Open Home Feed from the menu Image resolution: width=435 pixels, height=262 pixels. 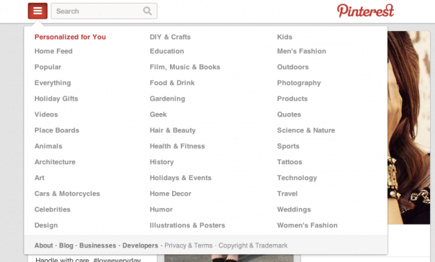pyautogui.click(x=53, y=51)
